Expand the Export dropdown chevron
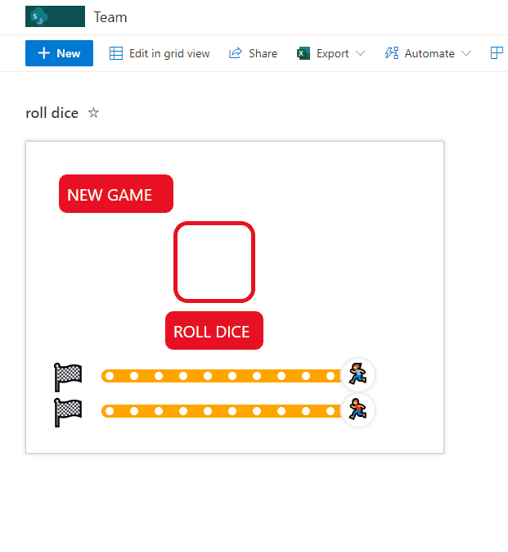 [360, 53]
